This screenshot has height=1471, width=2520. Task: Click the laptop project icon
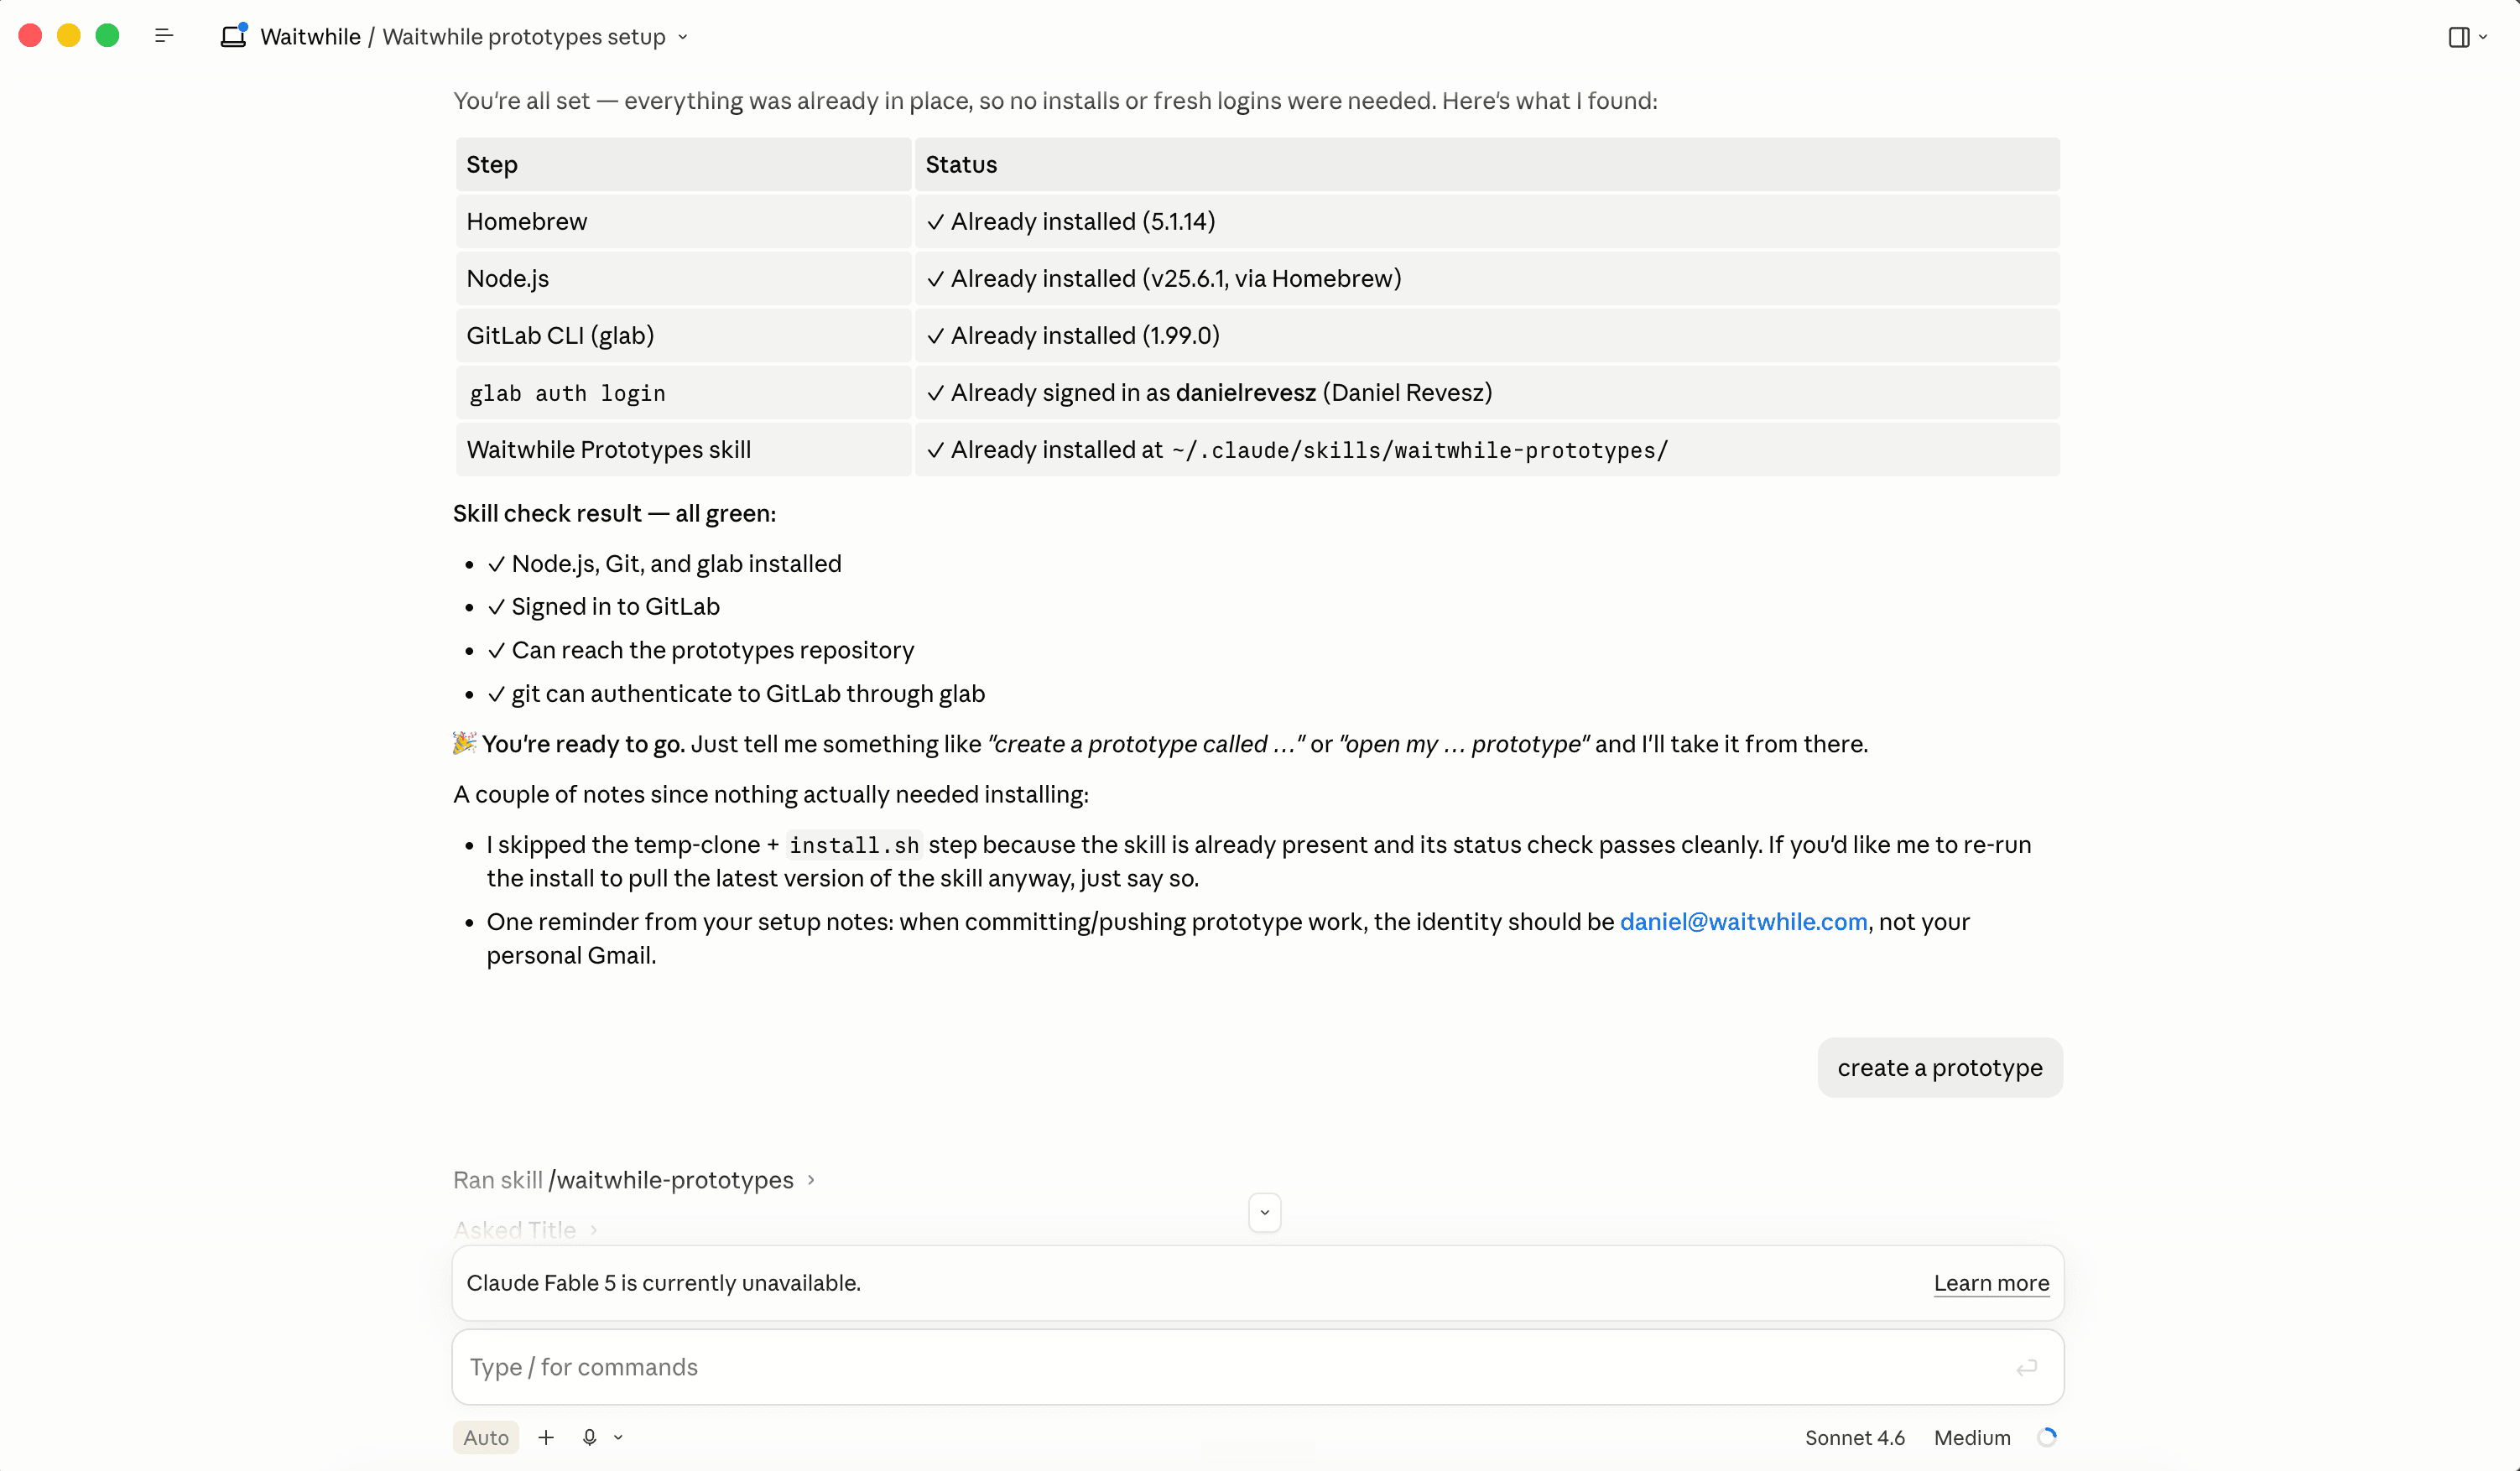233,35
